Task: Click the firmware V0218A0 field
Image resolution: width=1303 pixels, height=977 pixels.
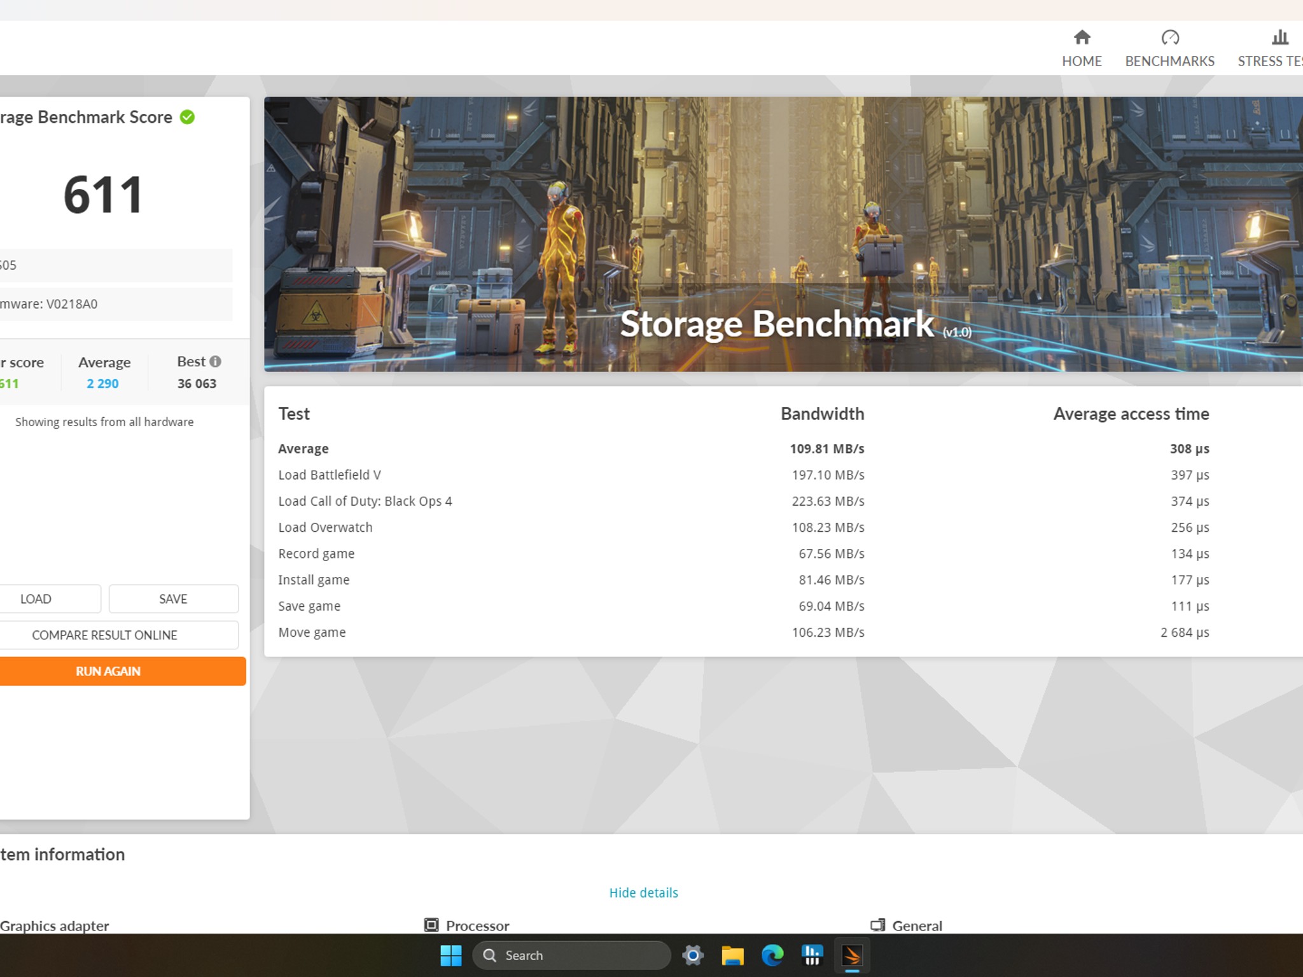Action: click(x=116, y=304)
